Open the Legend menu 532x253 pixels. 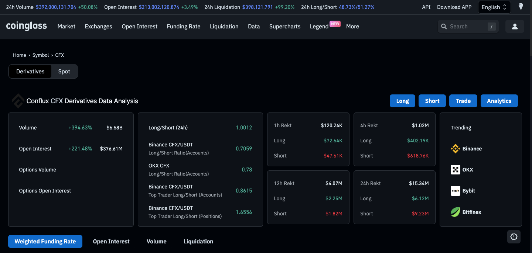tap(319, 27)
